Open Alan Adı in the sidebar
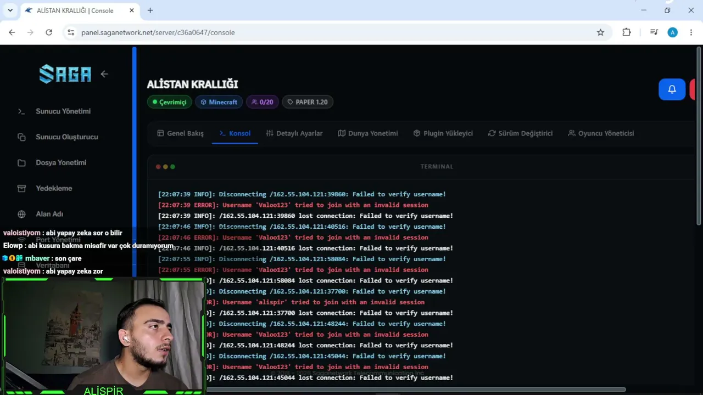703x395 pixels. point(49,215)
